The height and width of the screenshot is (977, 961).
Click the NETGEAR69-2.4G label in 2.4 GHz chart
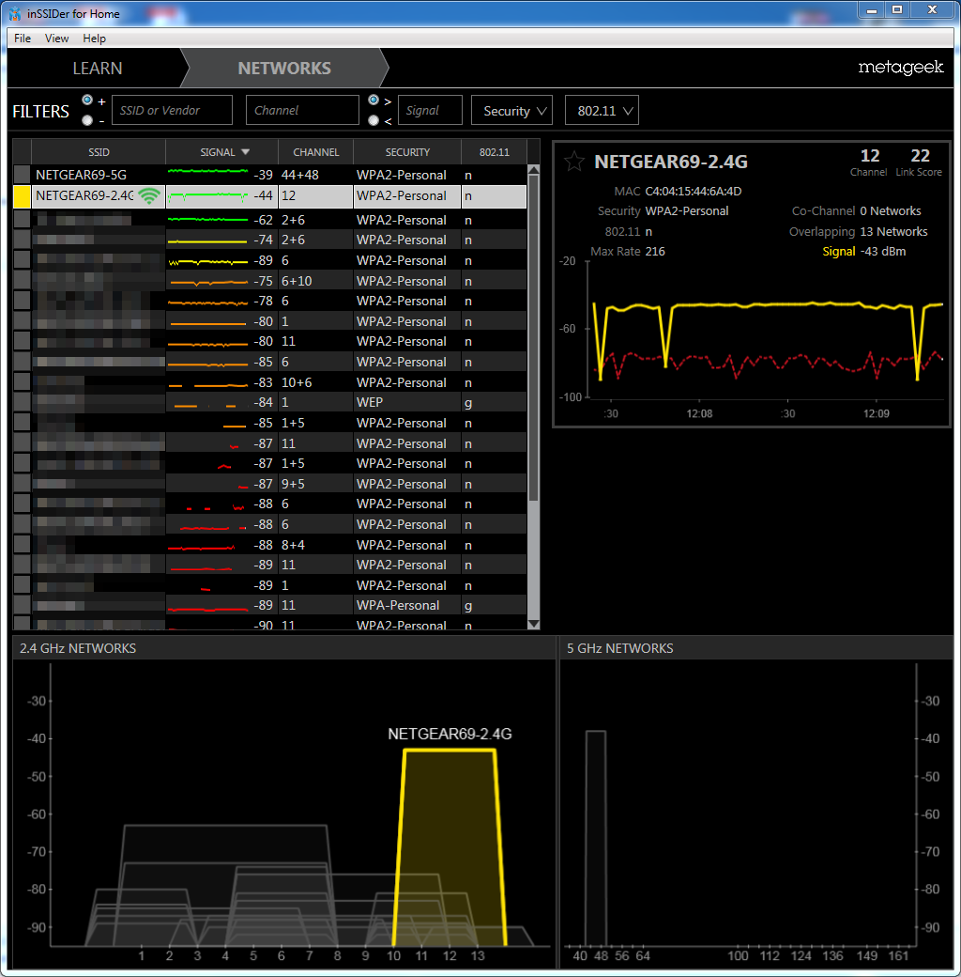point(450,734)
